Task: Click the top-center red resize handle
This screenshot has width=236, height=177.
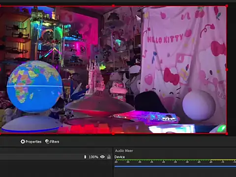Action: [113, 6]
